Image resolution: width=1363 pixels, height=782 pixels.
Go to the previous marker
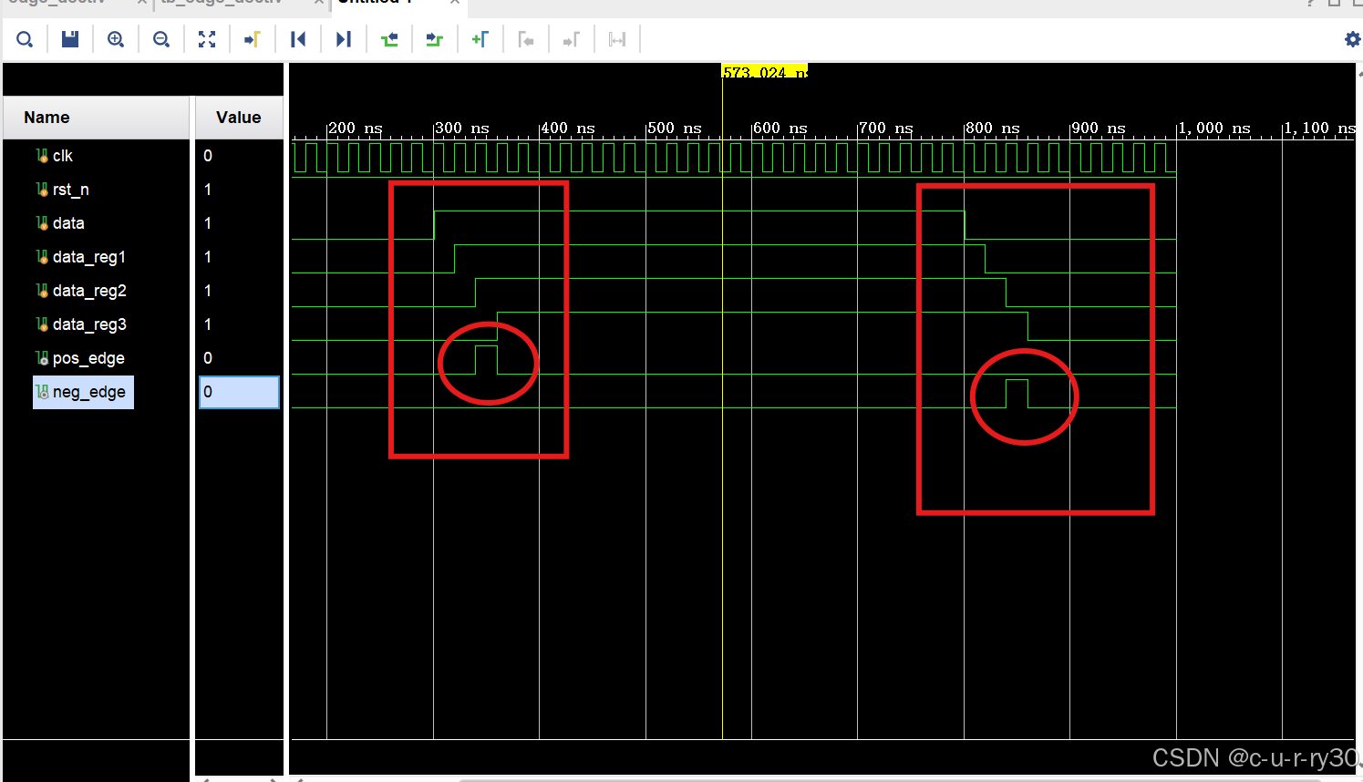pos(526,39)
